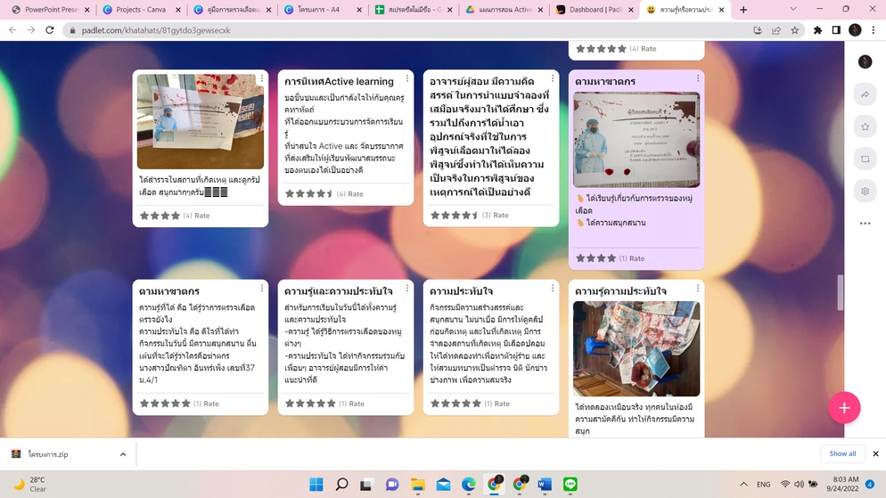Open options menu on crime scene photo post
886x498 pixels.
click(x=262, y=78)
